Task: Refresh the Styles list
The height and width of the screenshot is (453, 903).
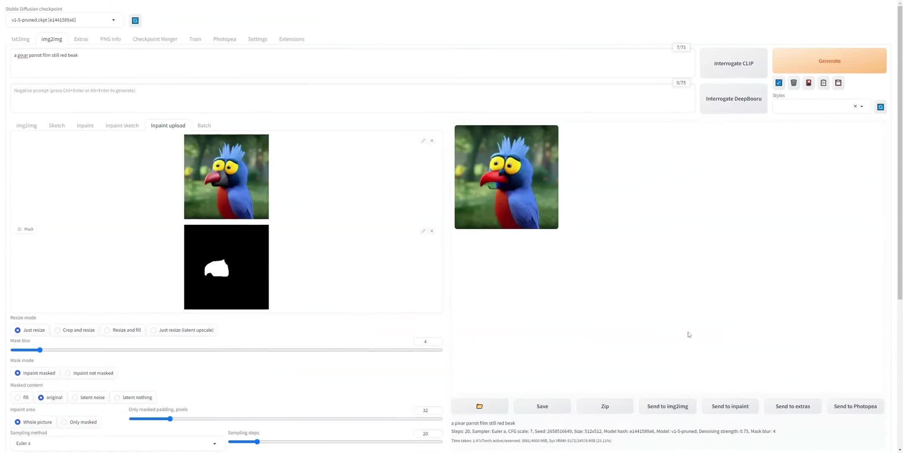Action: click(x=880, y=107)
